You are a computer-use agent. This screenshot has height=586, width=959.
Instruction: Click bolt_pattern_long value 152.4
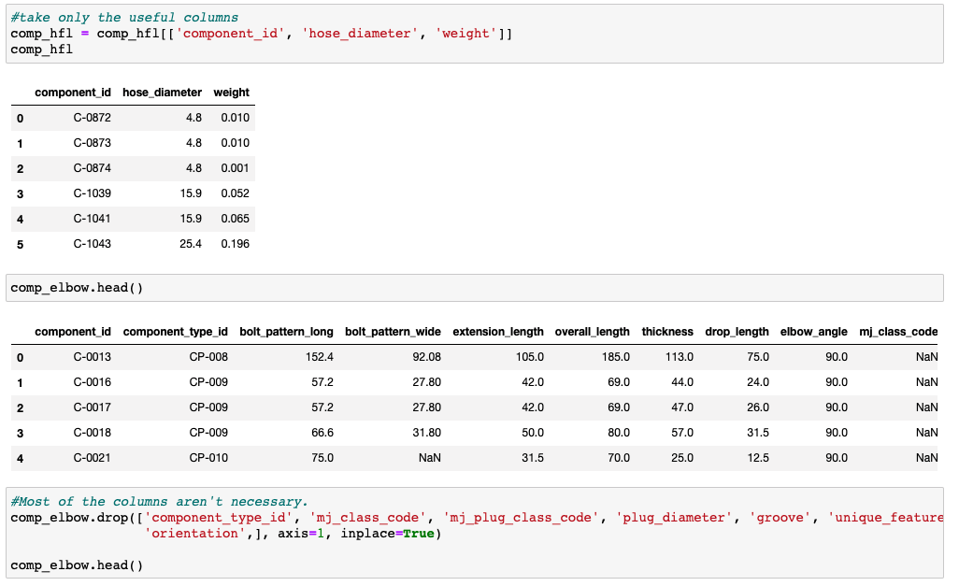click(320, 357)
